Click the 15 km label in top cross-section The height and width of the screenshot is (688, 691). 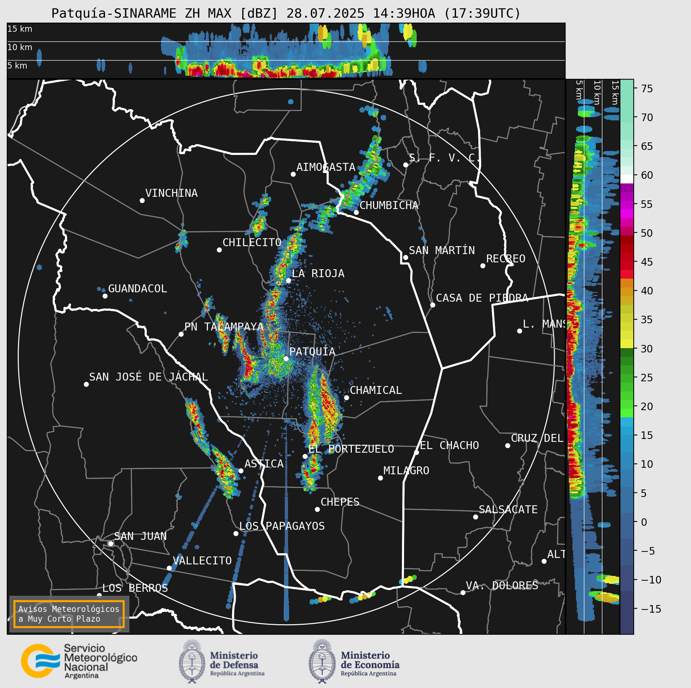click(20, 29)
